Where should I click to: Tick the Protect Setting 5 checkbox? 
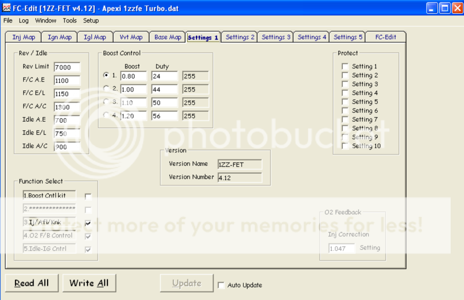coord(346,102)
